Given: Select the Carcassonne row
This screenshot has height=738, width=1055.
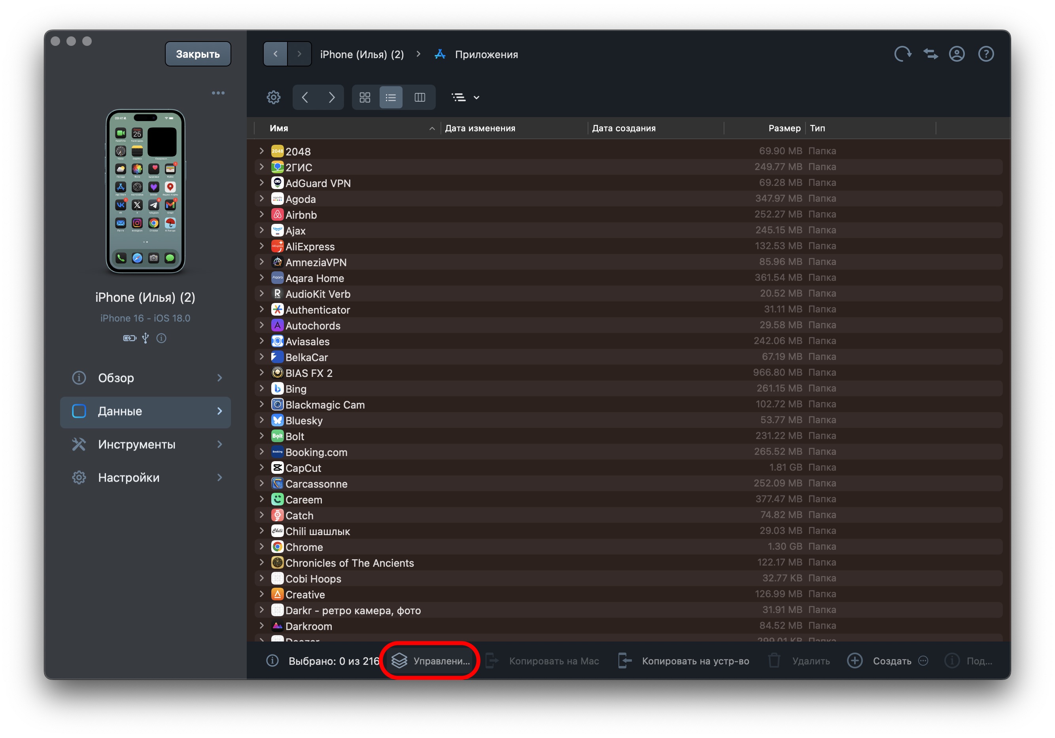Looking at the screenshot, I should pyautogui.click(x=629, y=484).
